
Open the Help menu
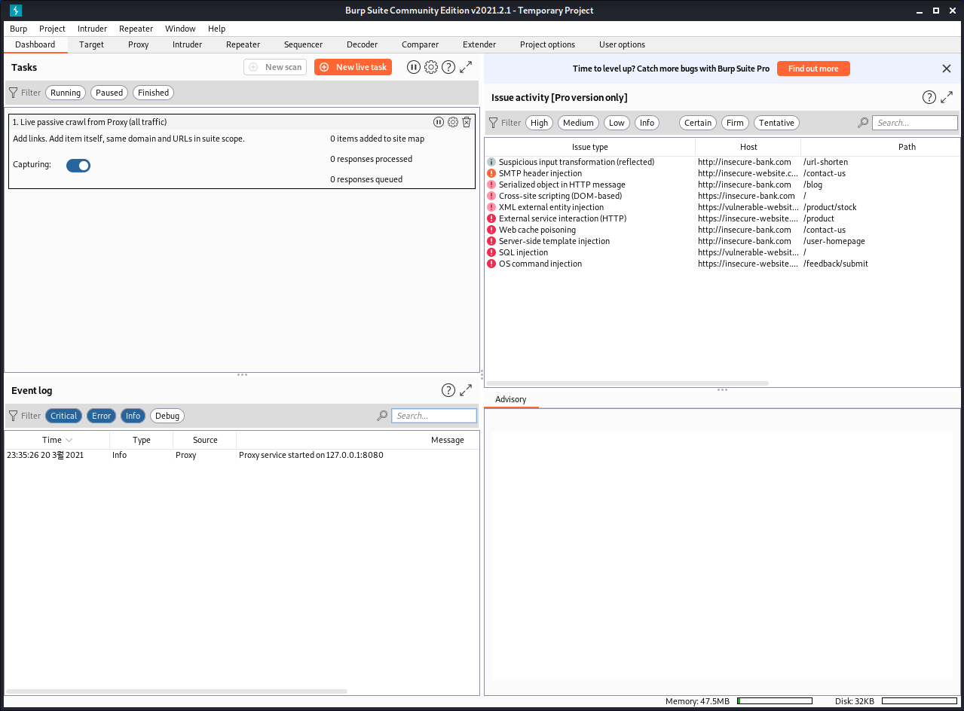pos(217,29)
